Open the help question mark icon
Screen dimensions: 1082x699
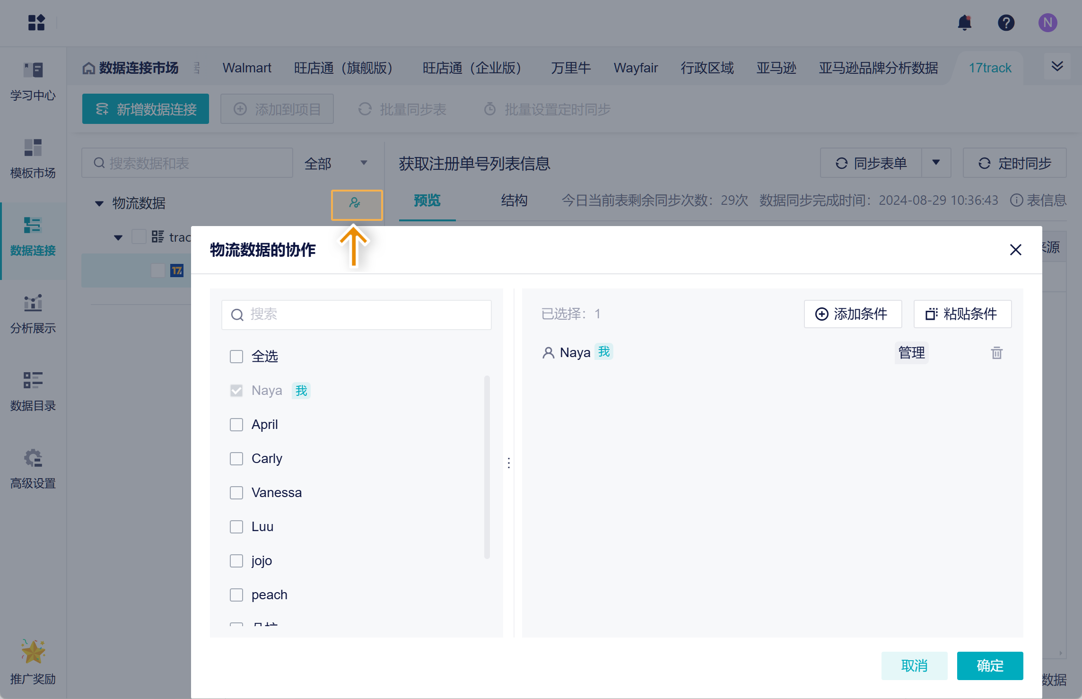coord(1006,22)
